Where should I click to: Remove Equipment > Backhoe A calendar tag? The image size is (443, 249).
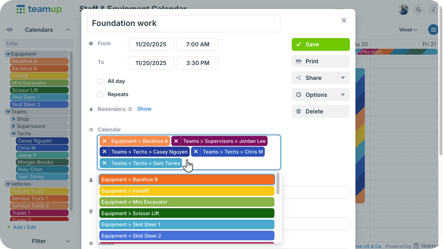tap(105, 141)
